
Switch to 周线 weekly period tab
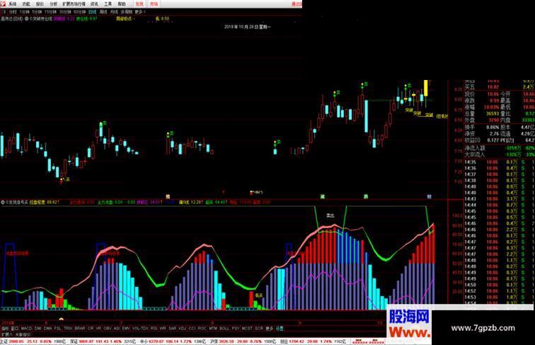(103, 11)
